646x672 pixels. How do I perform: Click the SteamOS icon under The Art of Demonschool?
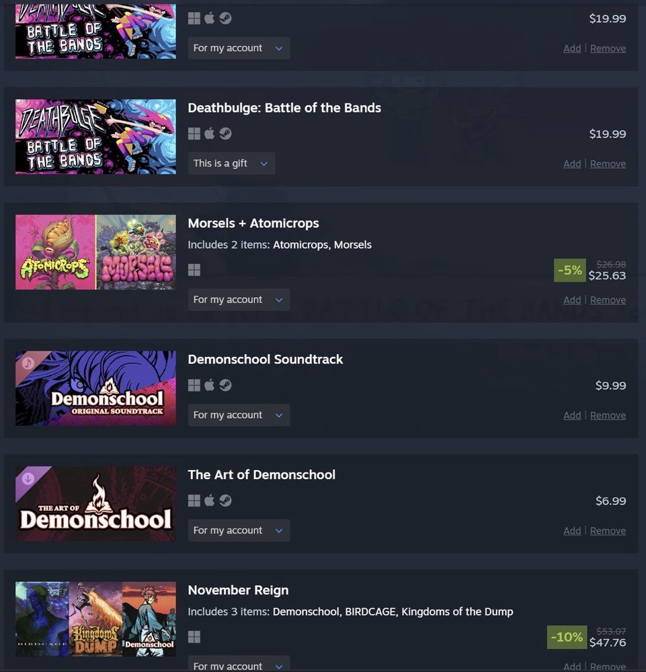coord(225,501)
